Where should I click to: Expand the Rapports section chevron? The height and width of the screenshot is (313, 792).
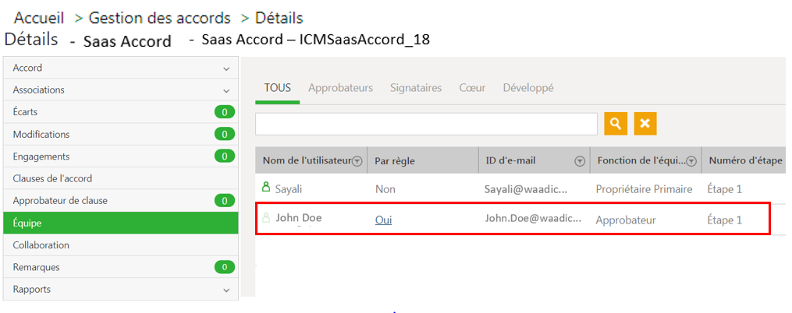(226, 290)
